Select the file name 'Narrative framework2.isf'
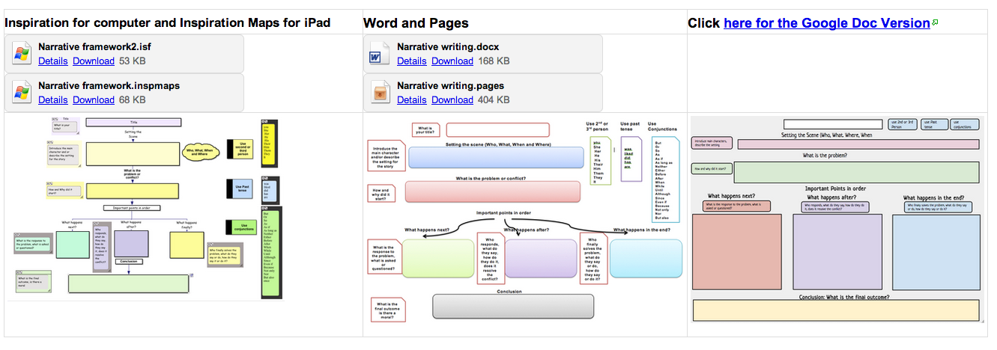The image size is (997, 350). [x=94, y=47]
